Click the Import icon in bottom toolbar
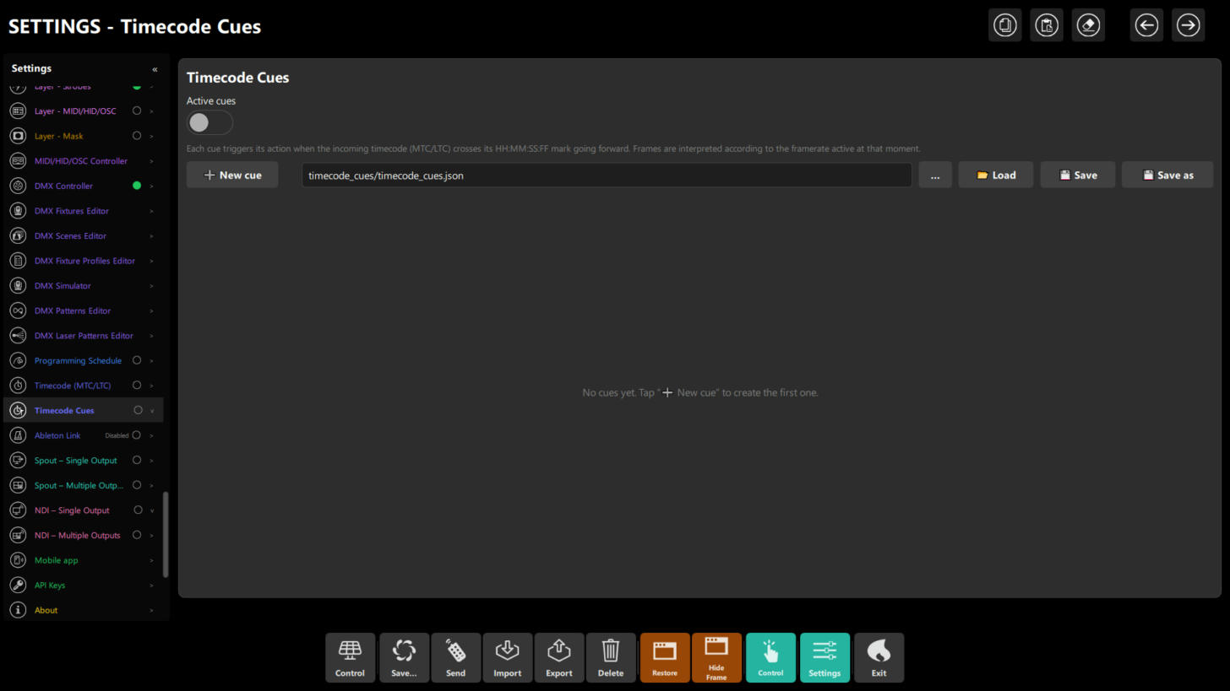Screen dimensions: 1230x691 (x=507, y=658)
